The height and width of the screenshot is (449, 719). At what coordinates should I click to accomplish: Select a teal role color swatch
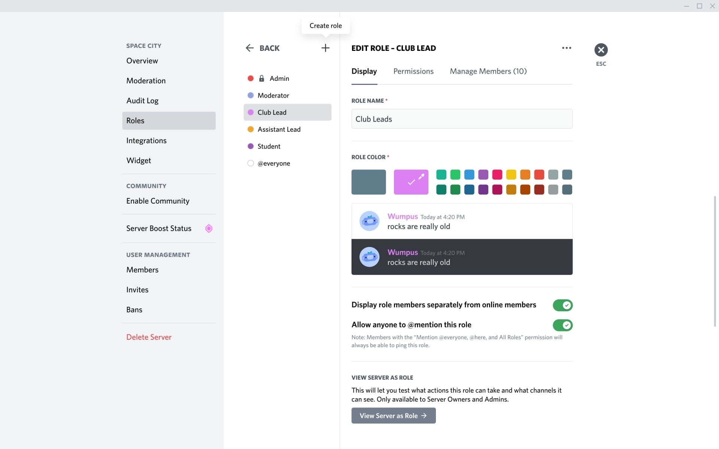(441, 174)
